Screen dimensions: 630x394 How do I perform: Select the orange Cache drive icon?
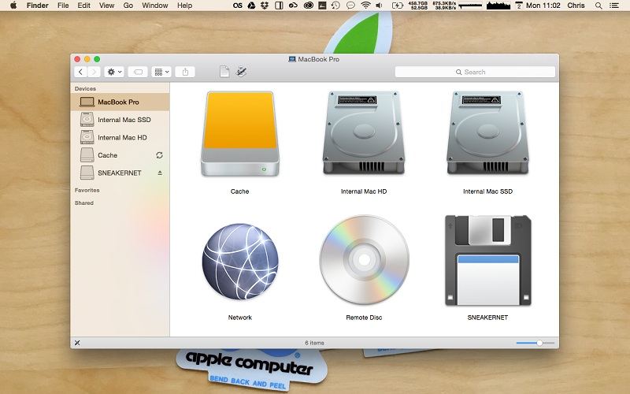click(240, 134)
